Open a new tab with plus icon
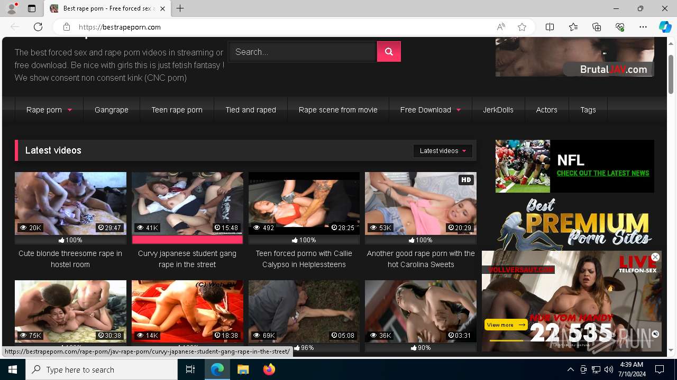The width and height of the screenshot is (677, 380). click(180, 8)
